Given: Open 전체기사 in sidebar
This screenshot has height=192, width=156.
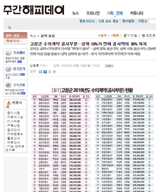Looking at the screenshot, I should click(x=12, y=41).
